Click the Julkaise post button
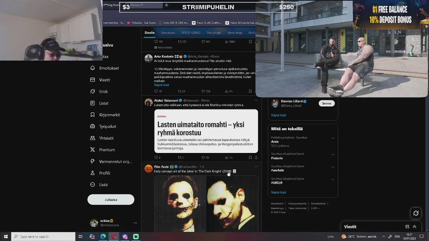This screenshot has width=429, height=241. tap(111, 199)
